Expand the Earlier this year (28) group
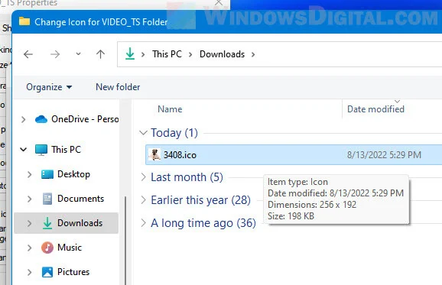Screen dimensions: 442x285 pos(144,200)
